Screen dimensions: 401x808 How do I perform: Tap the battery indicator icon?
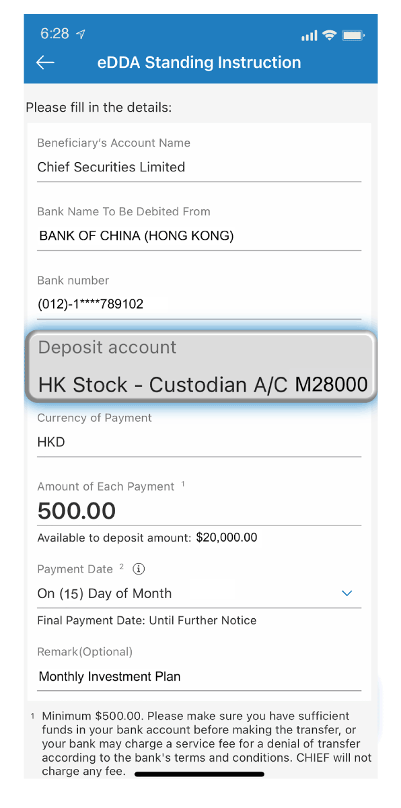coord(353,35)
